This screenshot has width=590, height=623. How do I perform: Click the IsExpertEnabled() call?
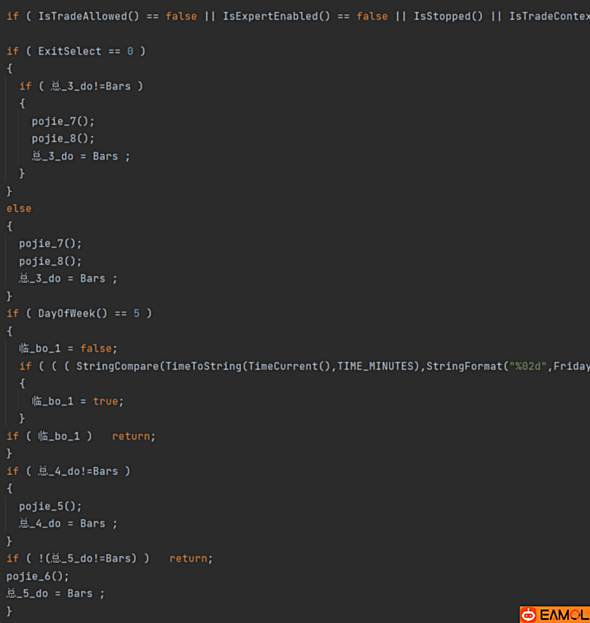coord(276,17)
